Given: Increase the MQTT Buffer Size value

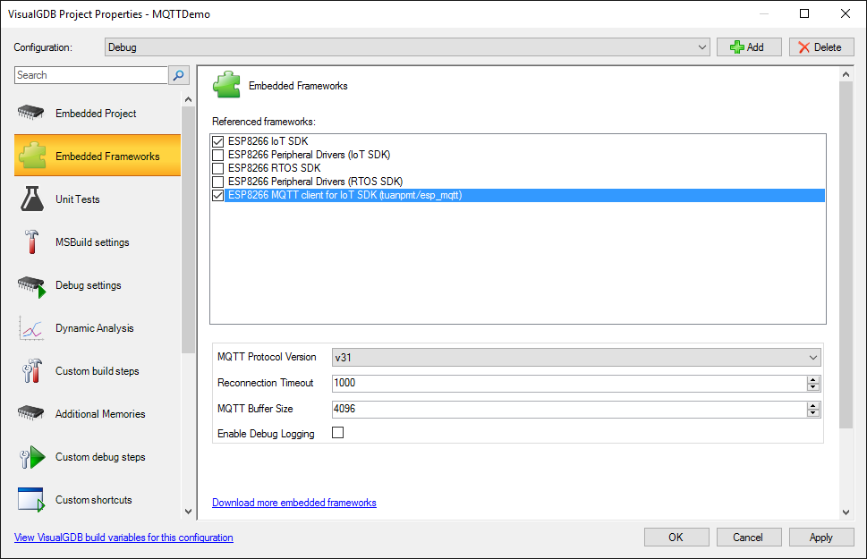Looking at the screenshot, I should tap(812, 406).
